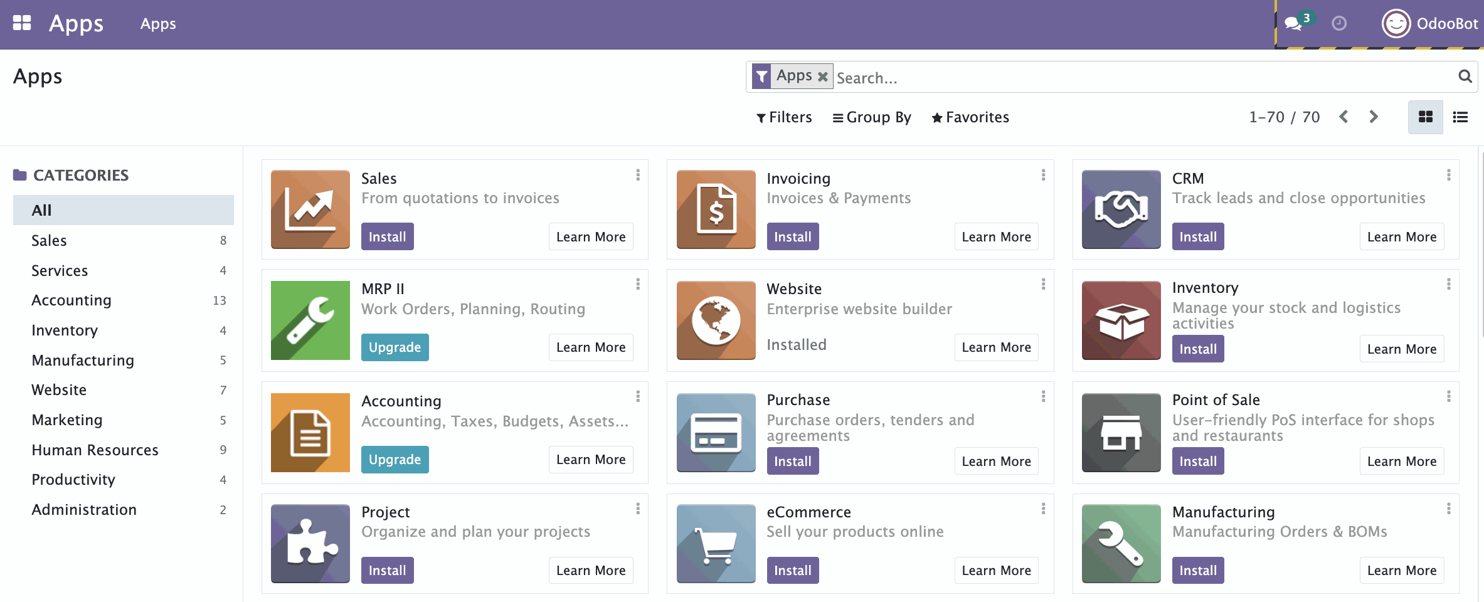Click the Purchase credit card icon
The image size is (1484, 602).
click(x=716, y=433)
